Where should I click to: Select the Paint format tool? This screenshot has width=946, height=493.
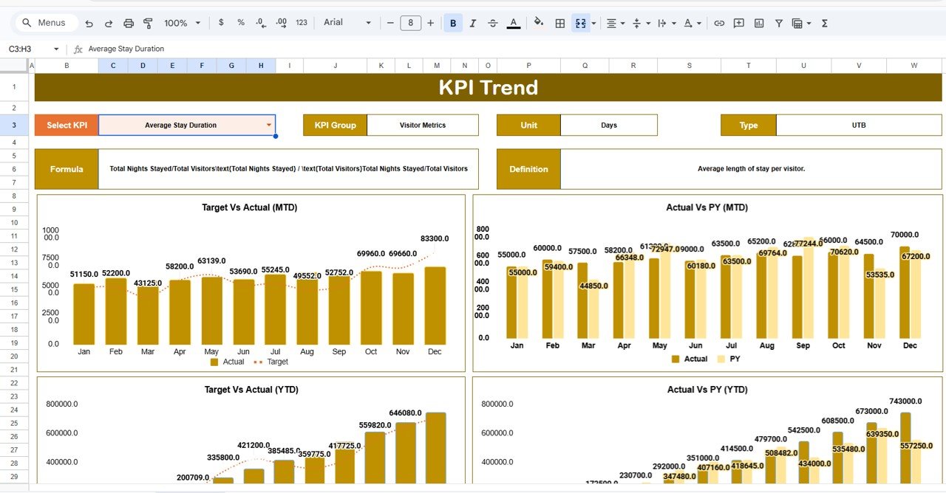tap(147, 23)
